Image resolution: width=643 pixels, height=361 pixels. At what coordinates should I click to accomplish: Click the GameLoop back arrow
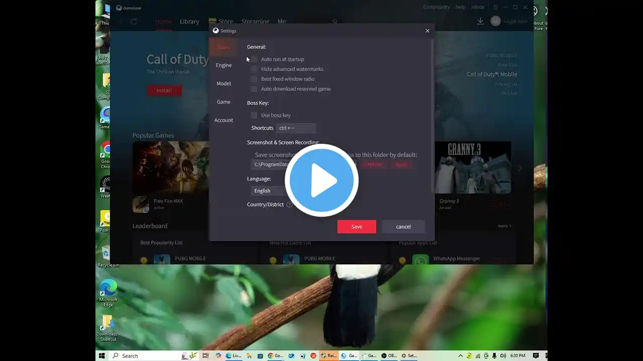coord(121,22)
